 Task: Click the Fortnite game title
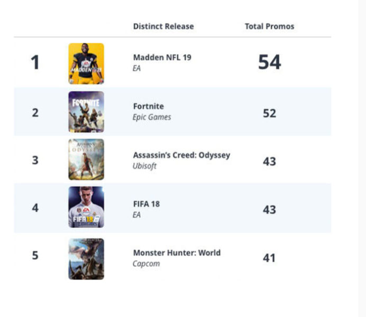pos(149,106)
